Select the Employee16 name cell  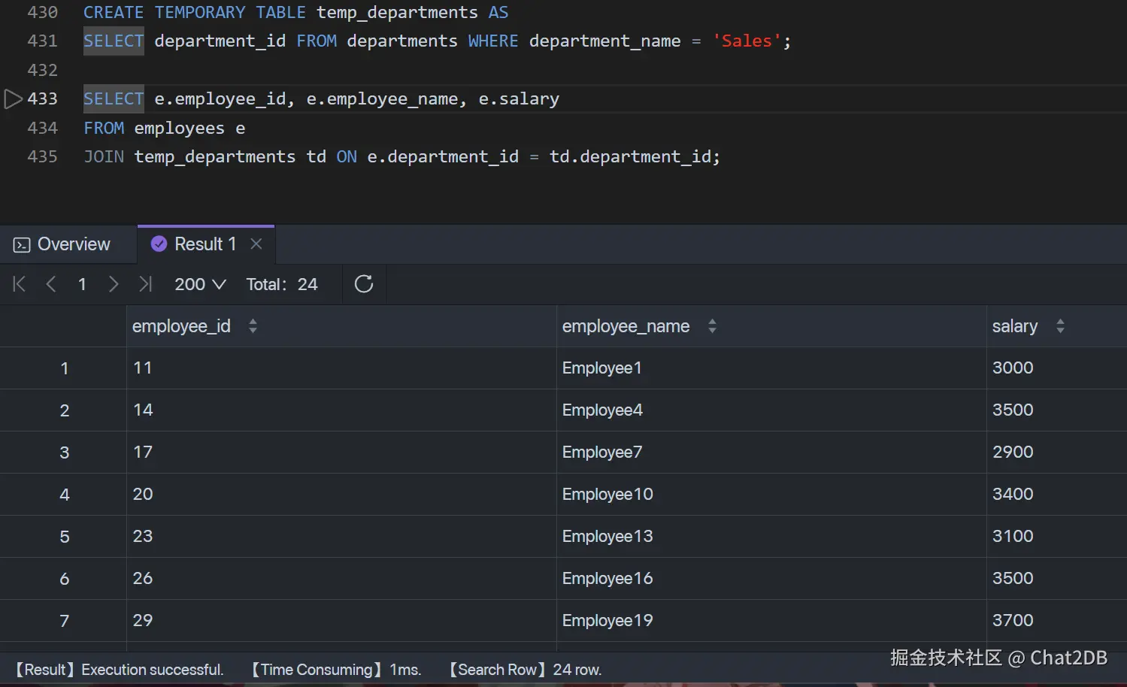pos(771,578)
